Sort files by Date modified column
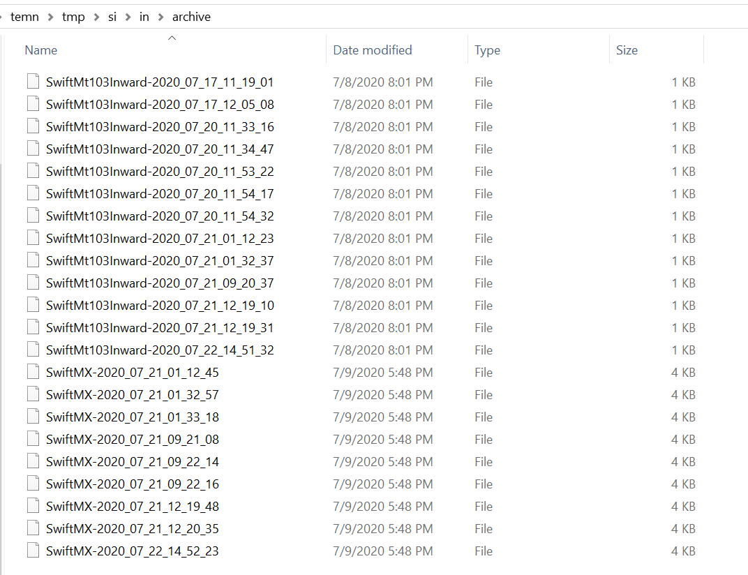Viewport: 748px width, 575px height. click(372, 50)
